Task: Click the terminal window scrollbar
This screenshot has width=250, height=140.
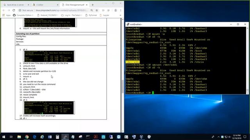Action: 247,60
